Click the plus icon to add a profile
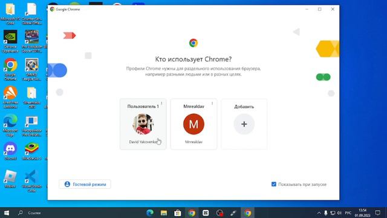The height and width of the screenshot is (218, 387). point(244,124)
